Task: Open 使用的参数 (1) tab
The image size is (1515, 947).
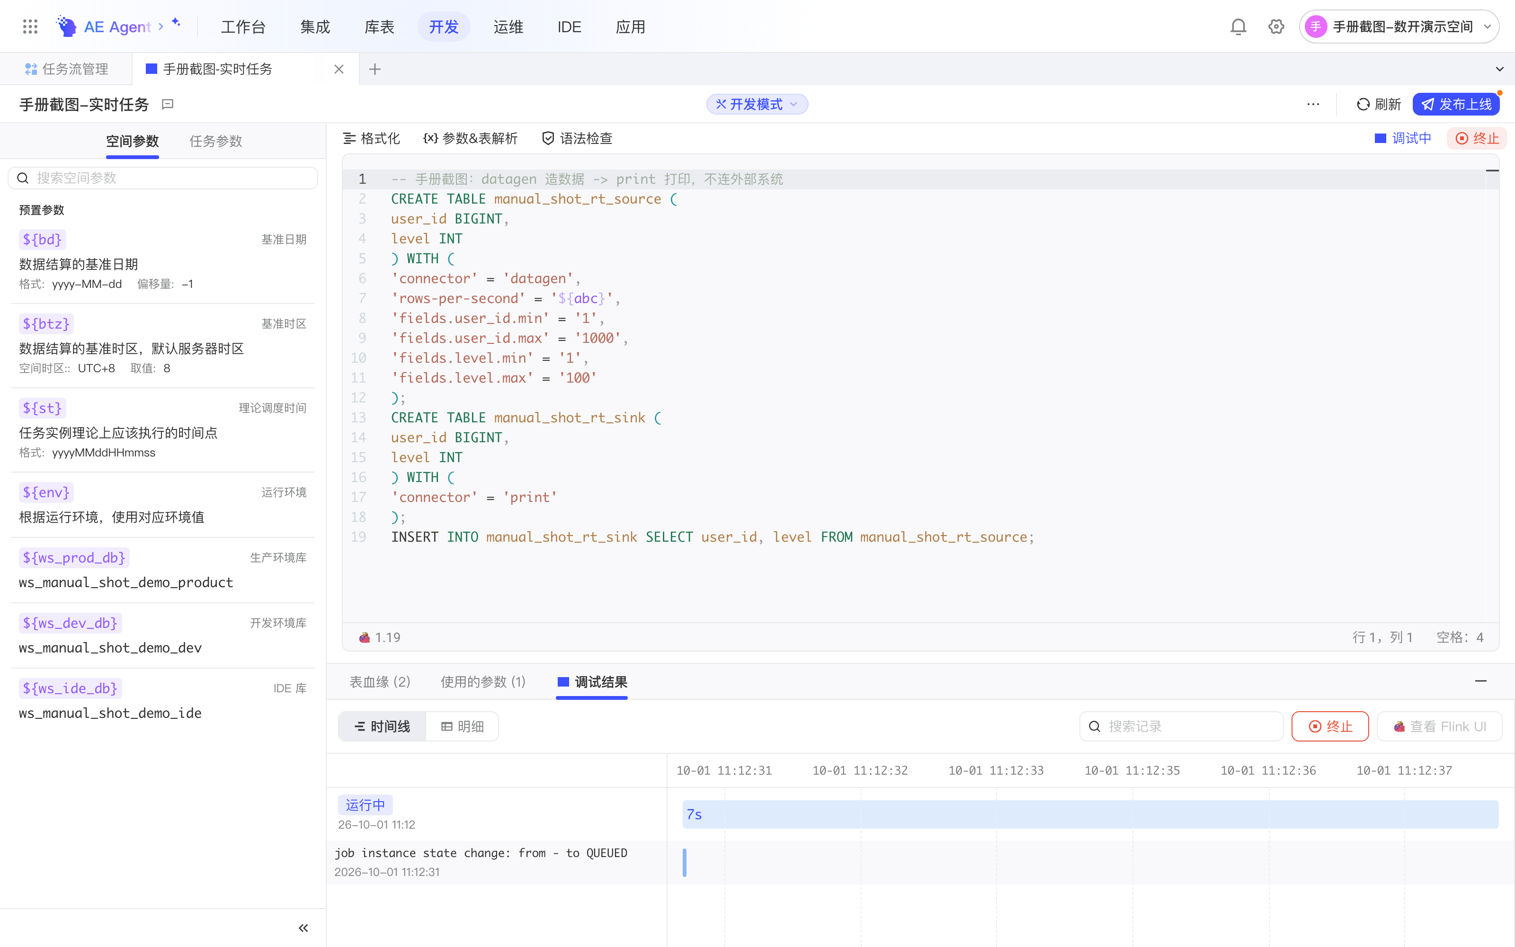Action: pyautogui.click(x=483, y=681)
